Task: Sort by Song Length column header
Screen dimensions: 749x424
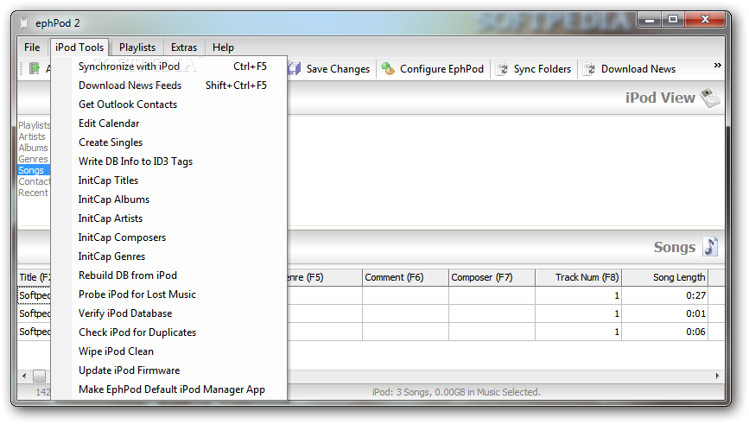Action: [x=665, y=277]
